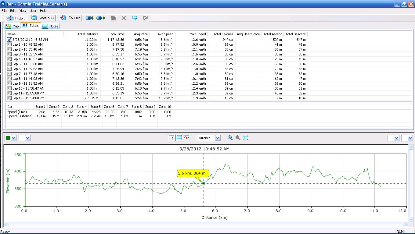Open the first empty dropdown on graph right
Viewport: 415px width, 234px height.
point(396,138)
